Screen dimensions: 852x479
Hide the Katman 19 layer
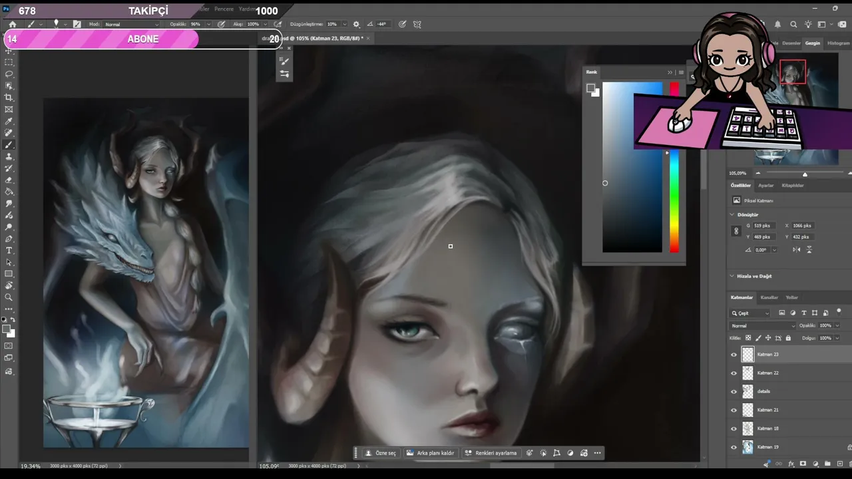pyautogui.click(x=734, y=448)
